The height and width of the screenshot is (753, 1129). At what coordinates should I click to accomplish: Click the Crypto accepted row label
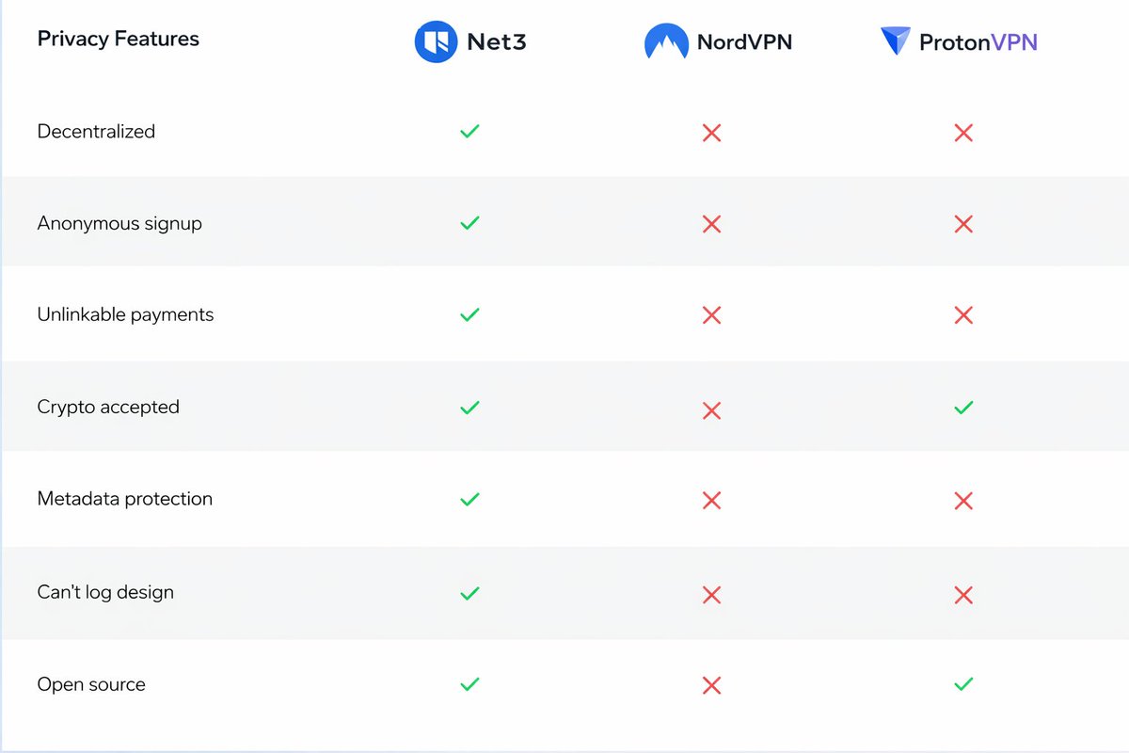[x=108, y=407]
